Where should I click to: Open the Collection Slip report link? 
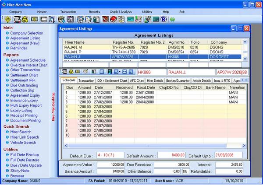click(x=22, y=90)
